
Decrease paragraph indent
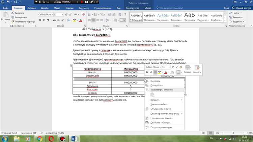click(x=110, y=15)
